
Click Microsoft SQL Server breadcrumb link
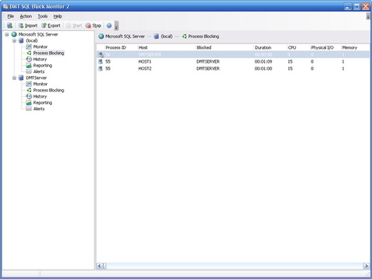tap(125, 36)
